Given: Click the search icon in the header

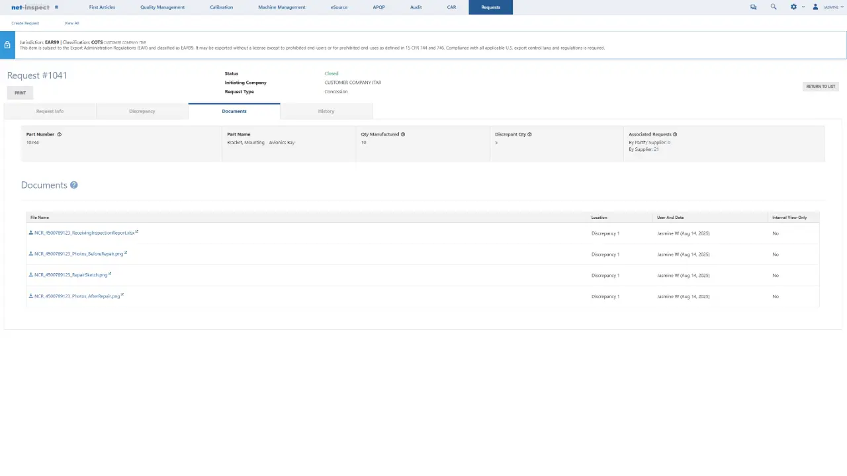Looking at the screenshot, I should (773, 7).
